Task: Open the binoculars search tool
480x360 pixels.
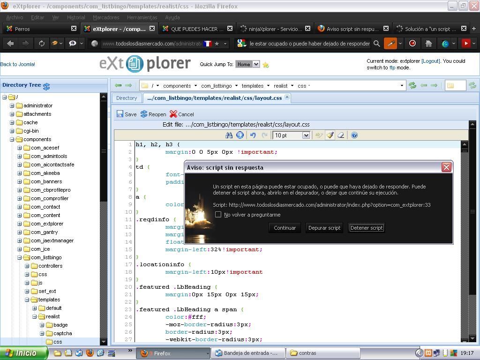Action: tap(229, 135)
